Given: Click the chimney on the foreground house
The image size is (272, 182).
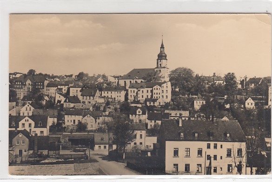Looking at the screenshot, I should click(x=180, y=121).
